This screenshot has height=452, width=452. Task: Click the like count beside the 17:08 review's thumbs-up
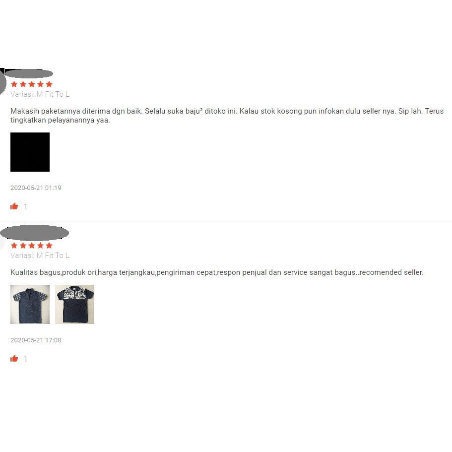(26, 359)
